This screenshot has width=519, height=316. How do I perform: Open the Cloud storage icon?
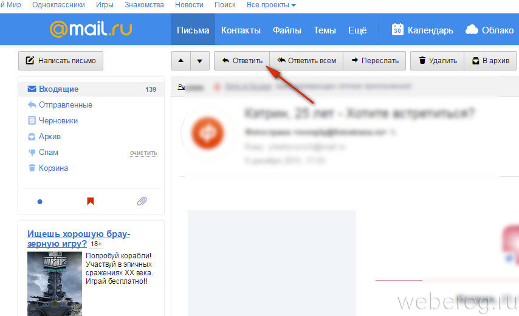[472, 30]
